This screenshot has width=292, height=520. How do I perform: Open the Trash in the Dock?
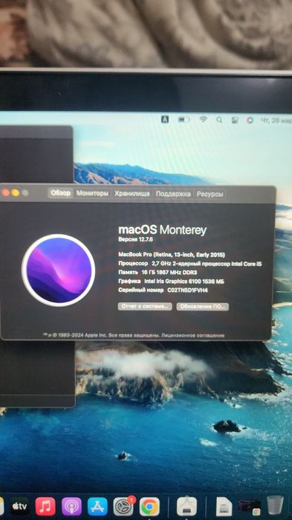click(275, 506)
